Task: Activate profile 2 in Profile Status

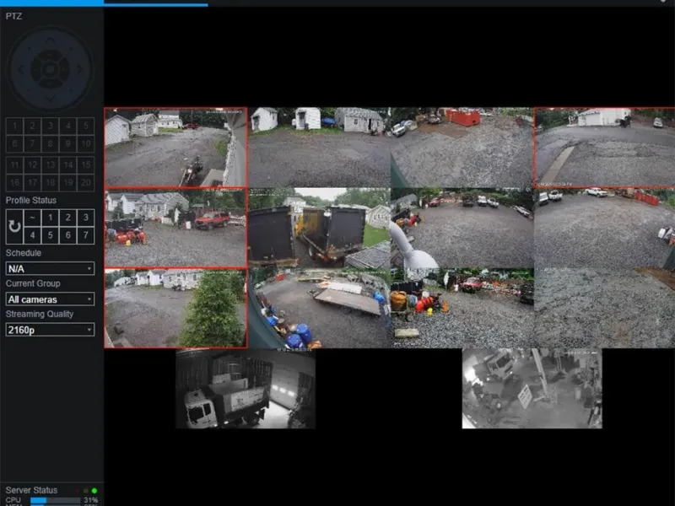Action: [68, 218]
